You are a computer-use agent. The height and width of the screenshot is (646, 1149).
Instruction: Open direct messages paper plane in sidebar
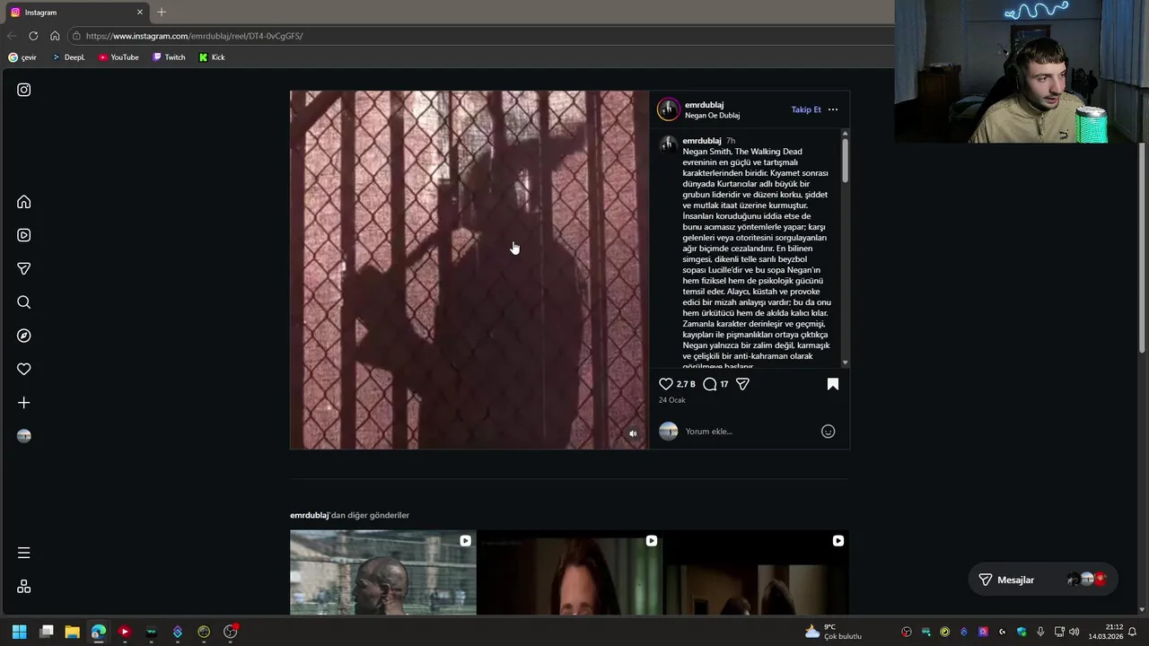point(24,268)
